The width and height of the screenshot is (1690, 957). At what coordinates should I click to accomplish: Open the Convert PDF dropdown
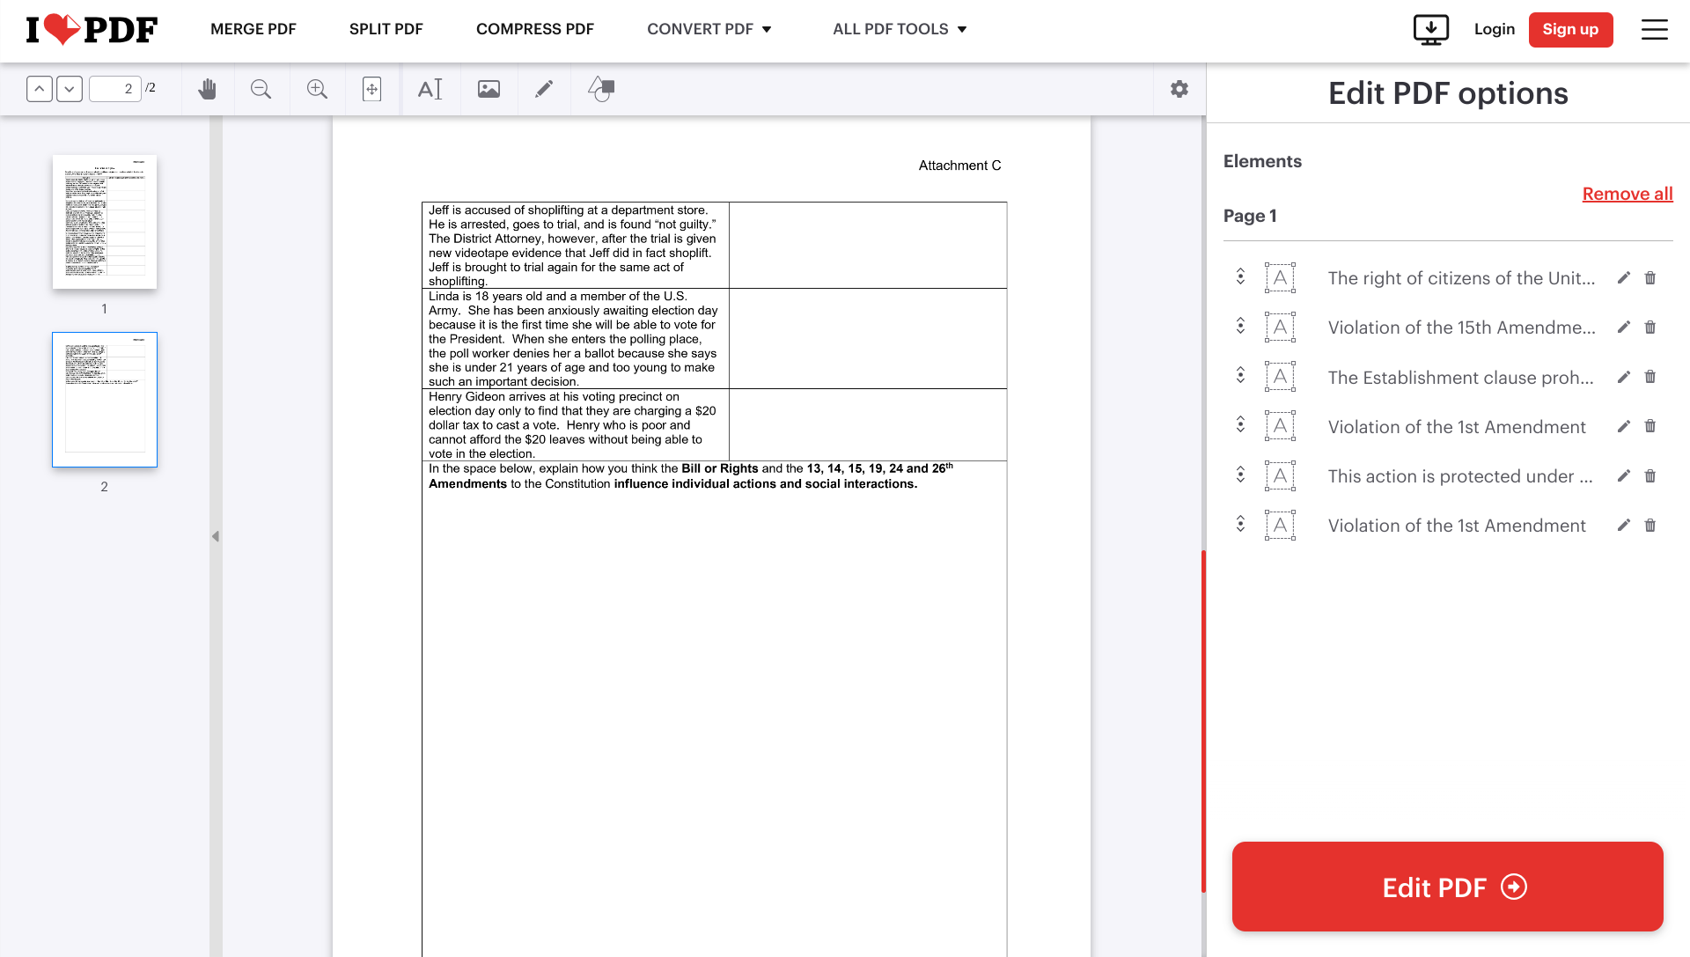pyautogui.click(x=709, y=29)
